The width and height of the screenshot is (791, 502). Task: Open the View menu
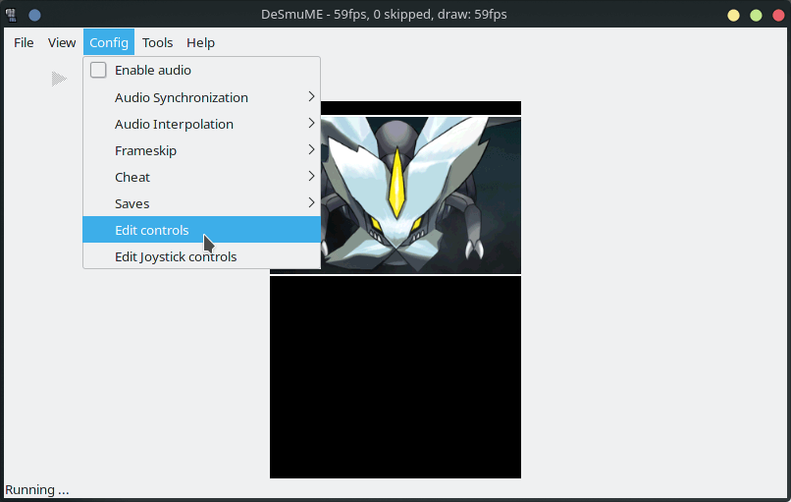coord(62,42)
